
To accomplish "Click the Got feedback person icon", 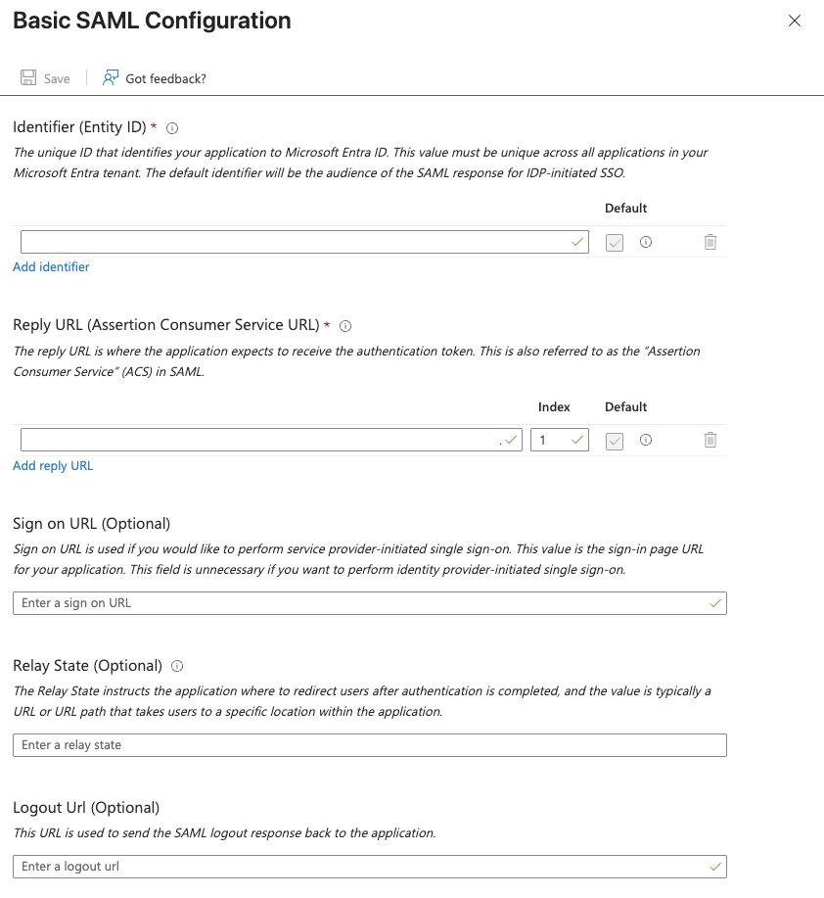I will point(111,77).
